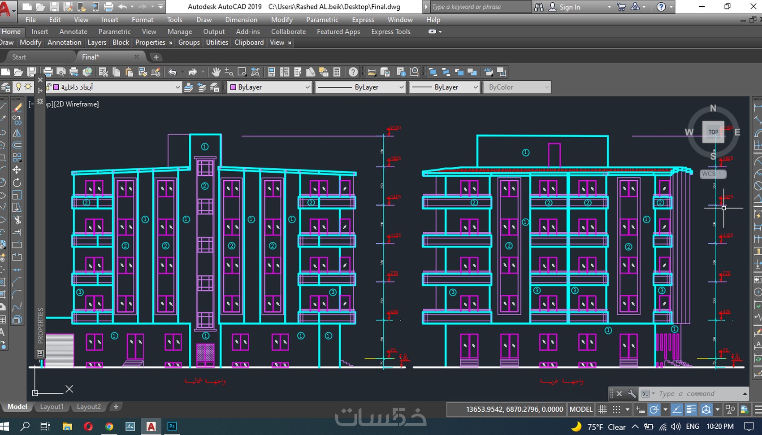This screenshot has width=762, height=435.
Task: Toggle the drawing grid display
Action: [x=603, y=409]
